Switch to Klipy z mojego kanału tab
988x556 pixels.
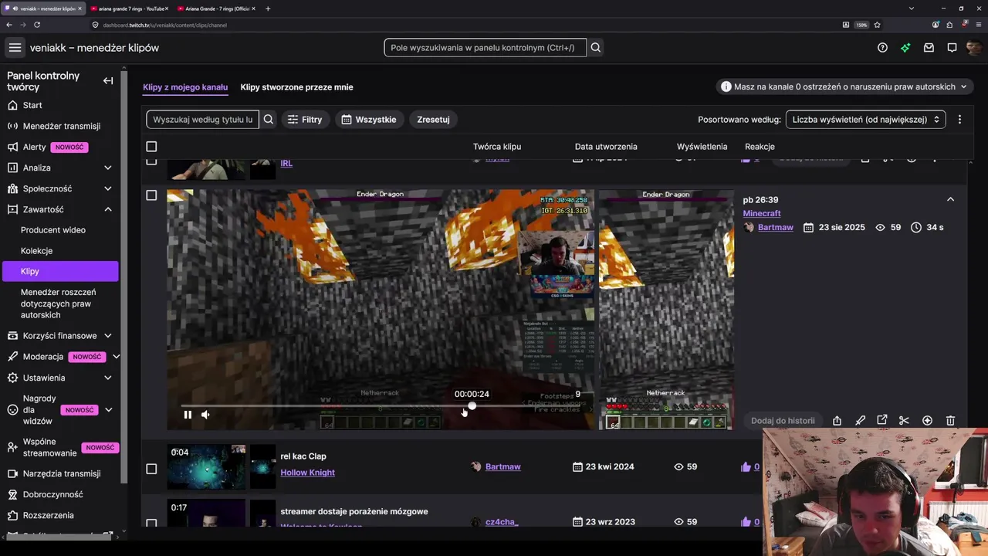[x=185, y=87]
